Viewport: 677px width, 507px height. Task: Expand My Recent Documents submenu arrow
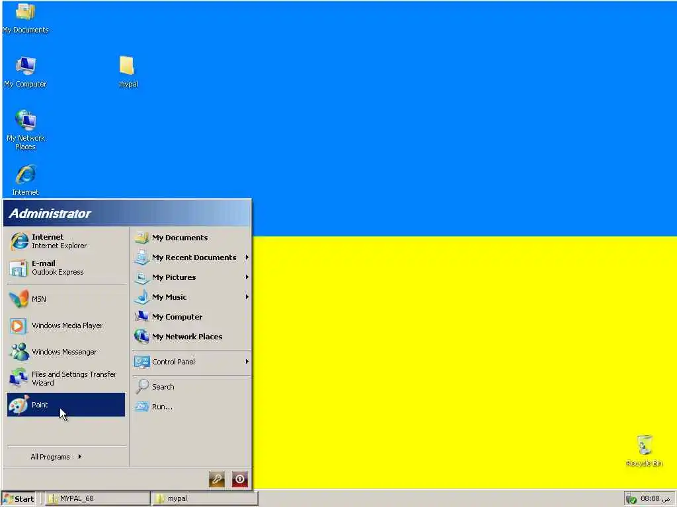click(x=247, y=257)
